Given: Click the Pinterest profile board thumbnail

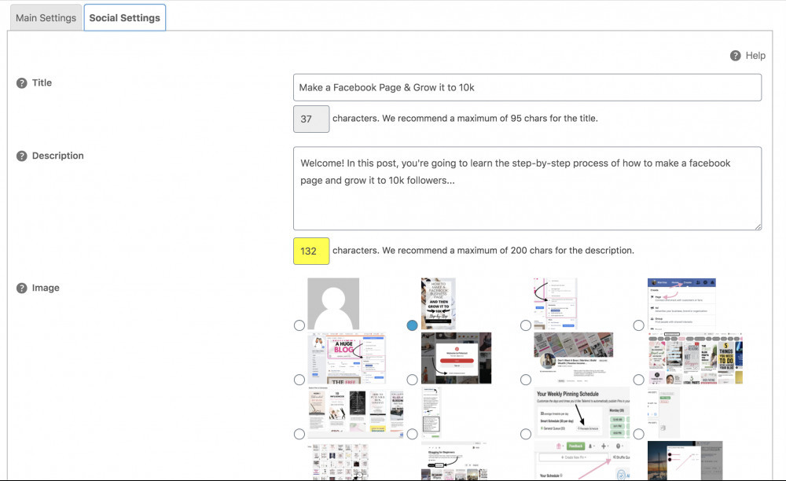Looking at the screenshot, I should (574, 358).
